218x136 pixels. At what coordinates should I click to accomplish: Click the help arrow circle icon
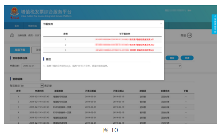tap(190, 35)
